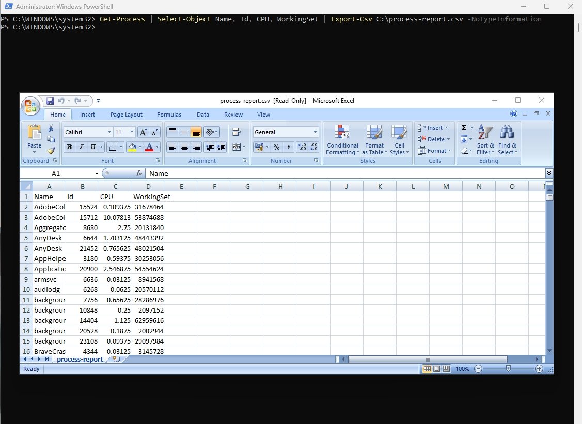Toggle Bold formatting

69,147
